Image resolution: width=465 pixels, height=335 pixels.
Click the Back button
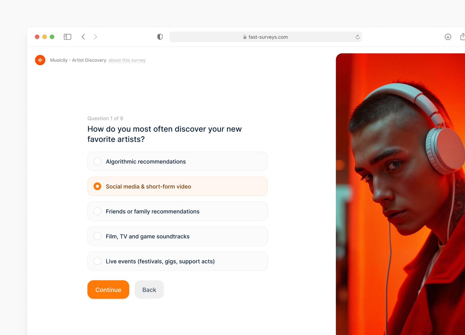click(149, 290)
